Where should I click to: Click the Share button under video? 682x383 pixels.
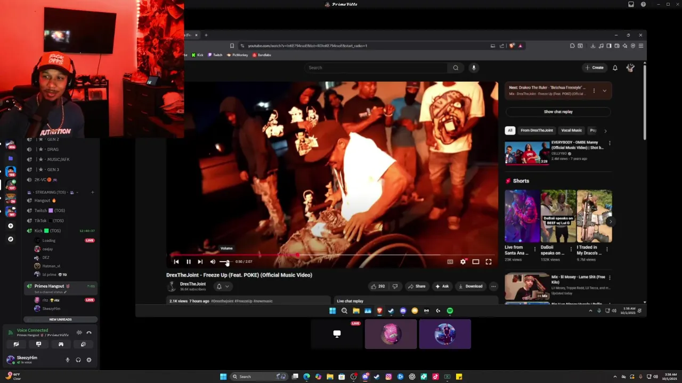417,286
